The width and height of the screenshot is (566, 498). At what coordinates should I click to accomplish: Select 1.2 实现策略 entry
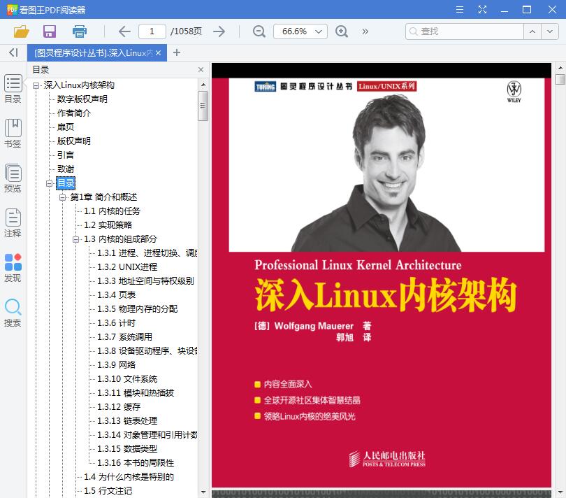108,225
